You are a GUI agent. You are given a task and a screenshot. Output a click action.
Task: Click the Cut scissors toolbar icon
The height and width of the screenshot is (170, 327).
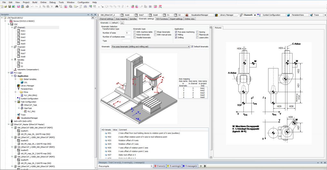pyautogui.click(x=40, y=6)
